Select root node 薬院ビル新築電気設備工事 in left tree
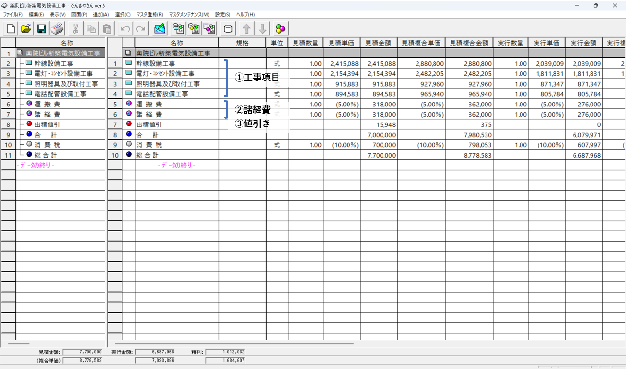 (63, 53)
